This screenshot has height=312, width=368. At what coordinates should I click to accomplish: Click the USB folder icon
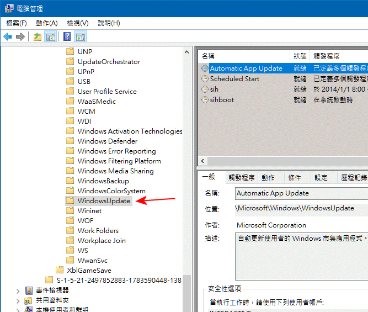[x=70, y=81]
